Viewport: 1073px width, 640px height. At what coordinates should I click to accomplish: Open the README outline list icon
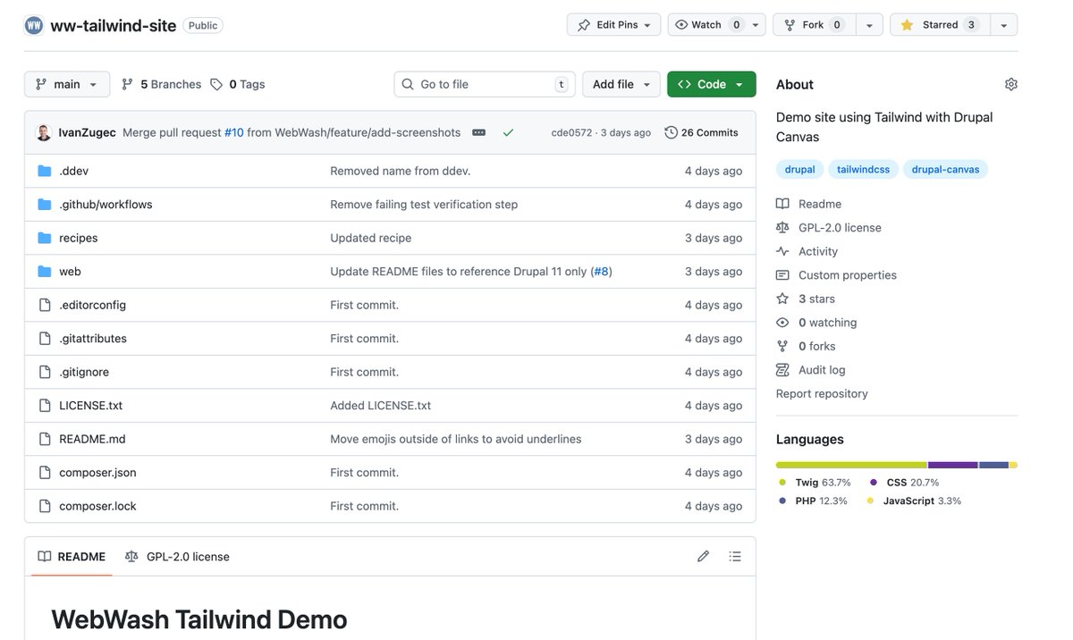pyautogui.click(x=735, y=556)
